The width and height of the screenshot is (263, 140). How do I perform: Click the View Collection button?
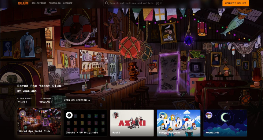tap(77, 100)
